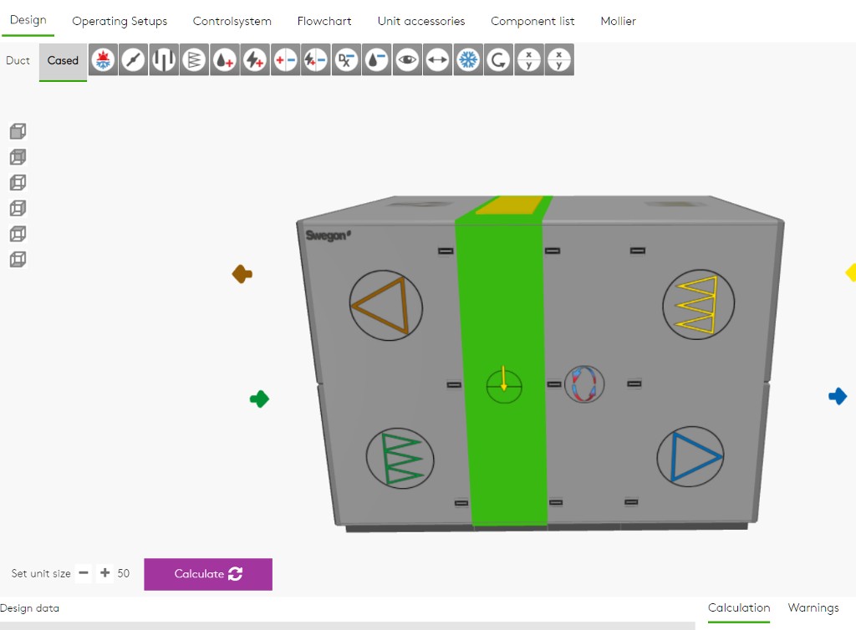The image size is (856, 630).
Task: Toggle the bottom wireframe cube view
Action: click(18, 259)
